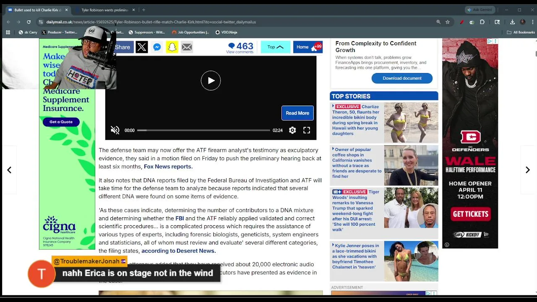537x302 pixels.
Task: Click Download document ad button
Action: coord(402,78)
